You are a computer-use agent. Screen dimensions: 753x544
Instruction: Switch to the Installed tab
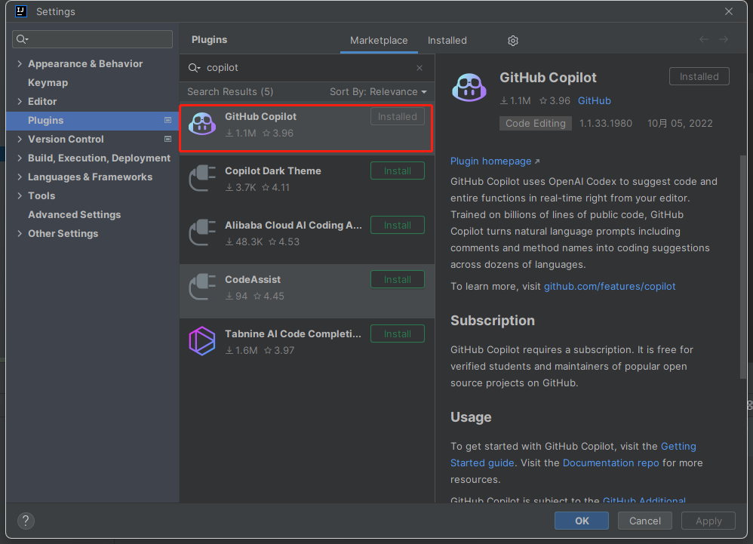(447, 40)
